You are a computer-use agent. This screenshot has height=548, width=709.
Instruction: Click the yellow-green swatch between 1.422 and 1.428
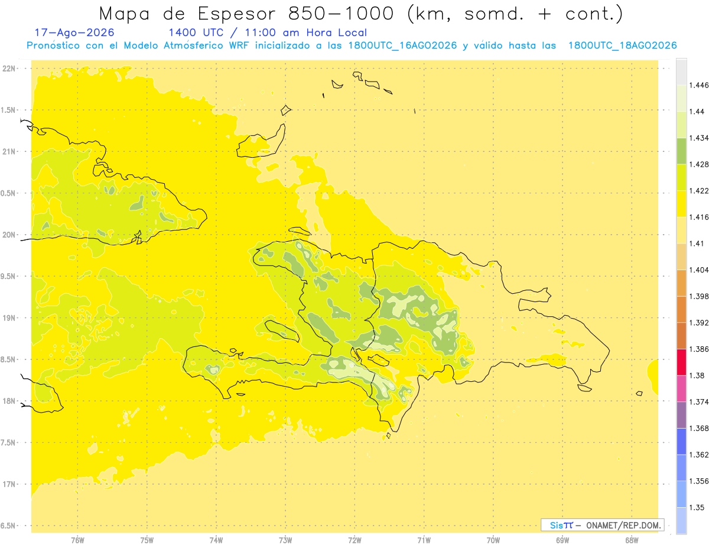coord(681,177)
